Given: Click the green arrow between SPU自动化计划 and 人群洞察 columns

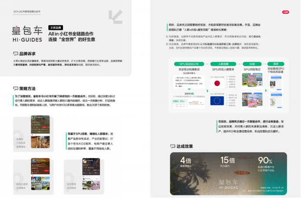Looking at the screenshot, I should (x=207, y=91).
